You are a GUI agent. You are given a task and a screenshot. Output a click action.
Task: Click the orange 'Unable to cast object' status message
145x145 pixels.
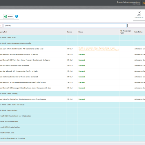pos(99,49)
